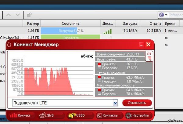Sort torrents by Загрузка column header
Viewport: 183px width, 124px height.
click(x=130, y=24)
